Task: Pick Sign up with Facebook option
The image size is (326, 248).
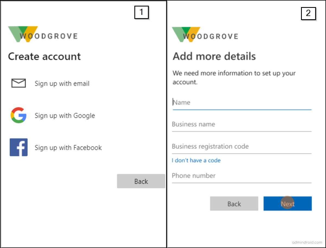Action: point(68,148)
